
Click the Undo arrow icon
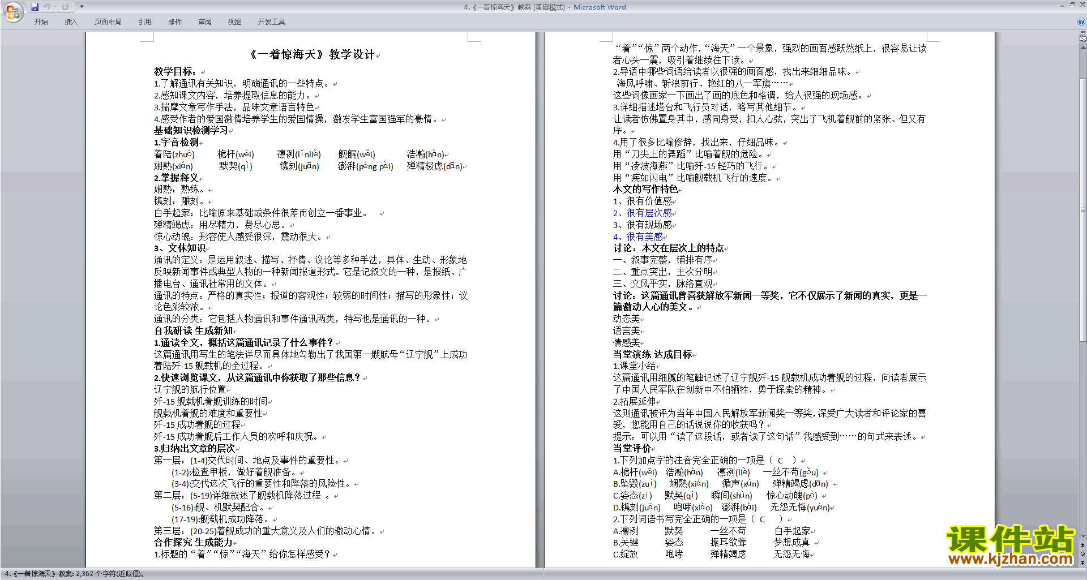pyautogui.click(x=47, y=7)
